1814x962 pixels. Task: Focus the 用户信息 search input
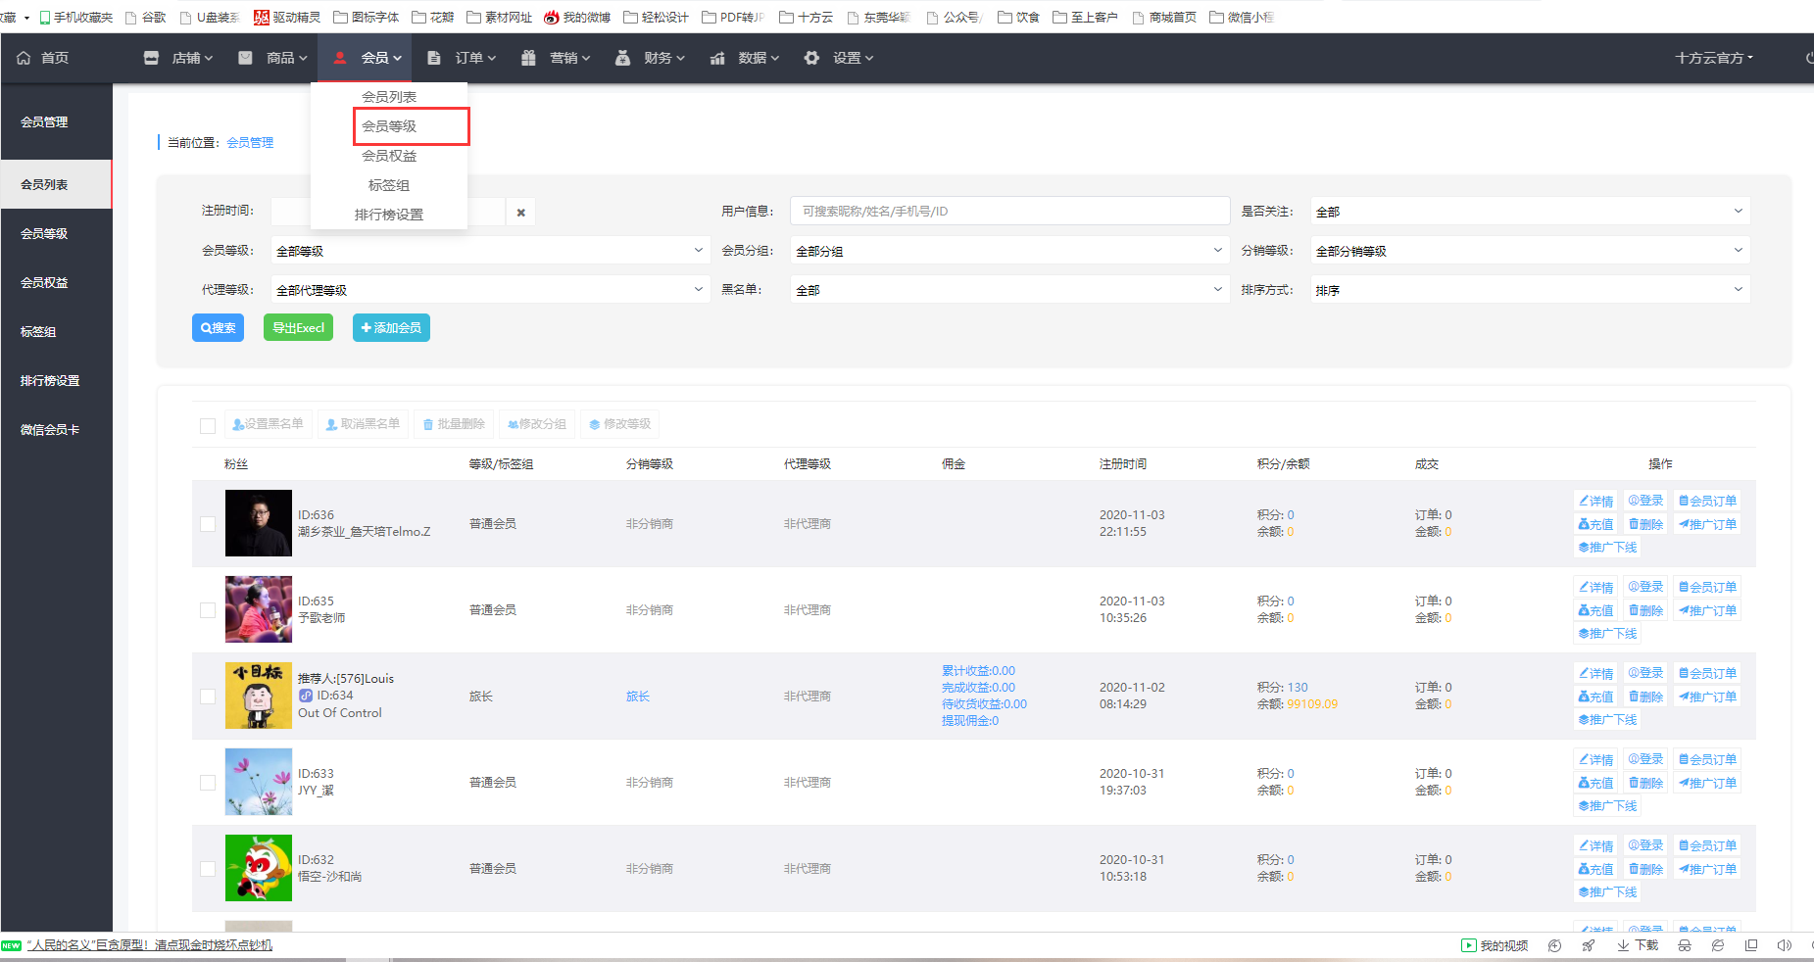point(1009,212)
